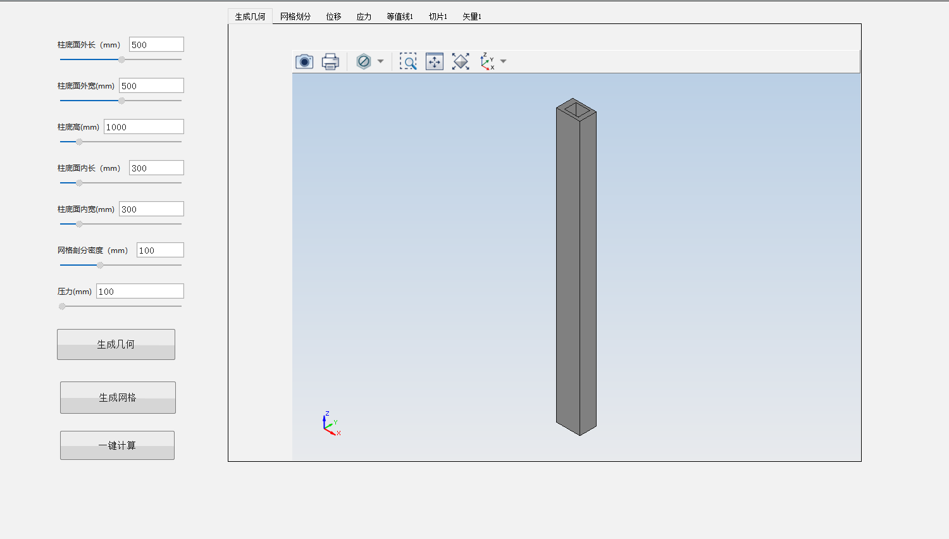Click the 柱底面内宽 input field
949x539 pixels.
coord(151,209)
